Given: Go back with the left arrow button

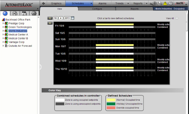Looking at the screenshot, I should 44,3.
